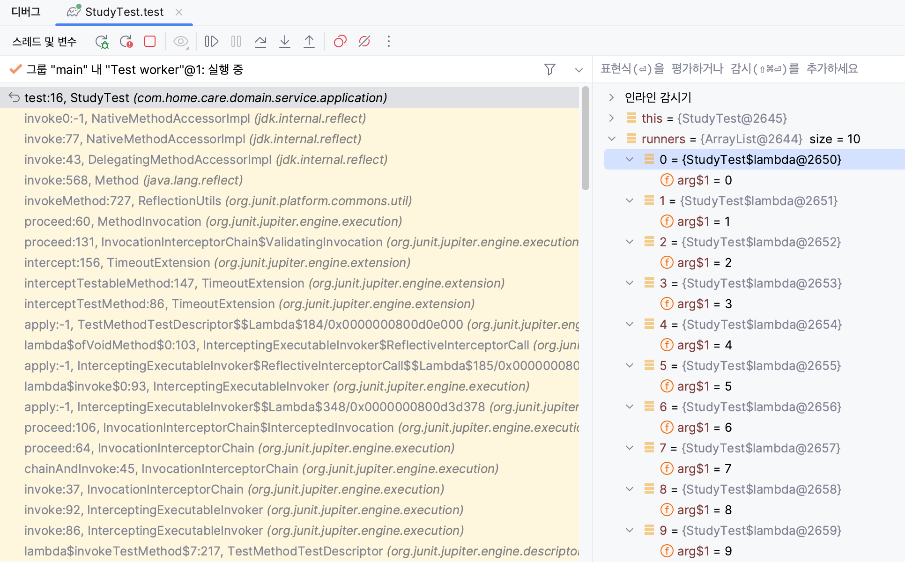Mute breakpoints toggle
Screen dimensions: 905x562
[364, 42]
